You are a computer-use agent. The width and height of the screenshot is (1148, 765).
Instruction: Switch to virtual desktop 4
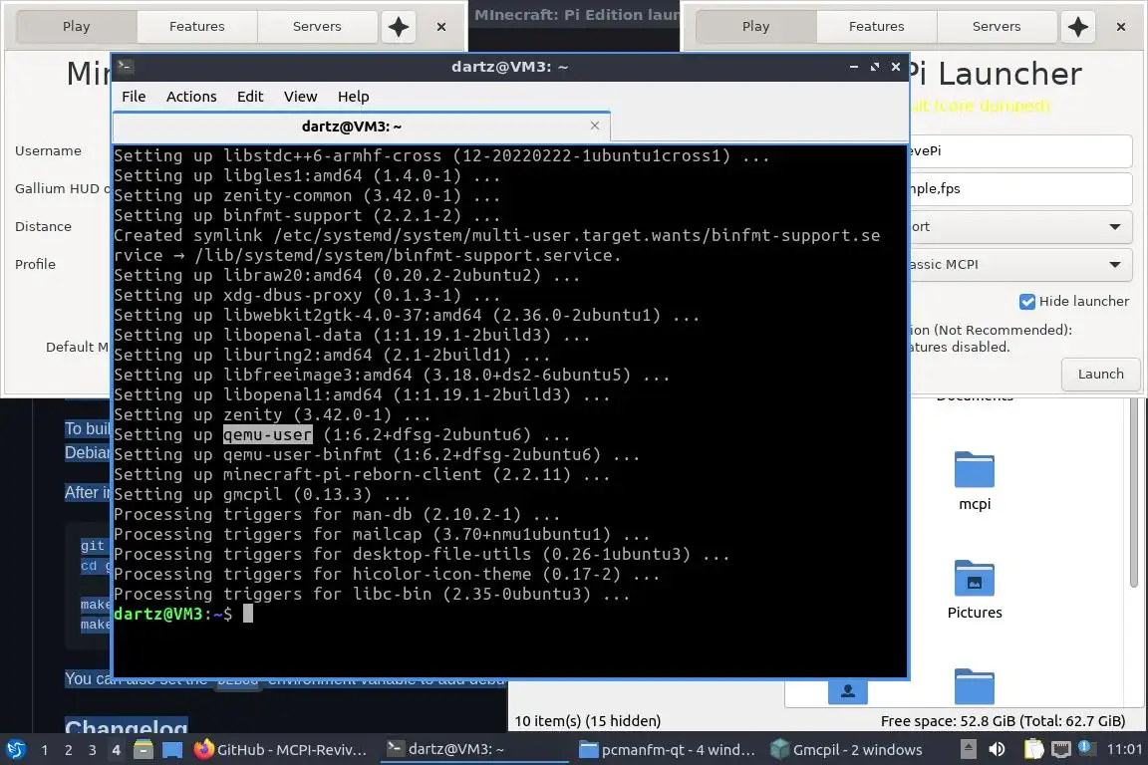117,750
